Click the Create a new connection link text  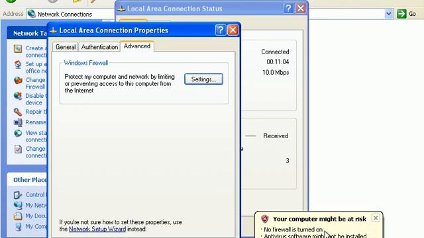(36, 52)
